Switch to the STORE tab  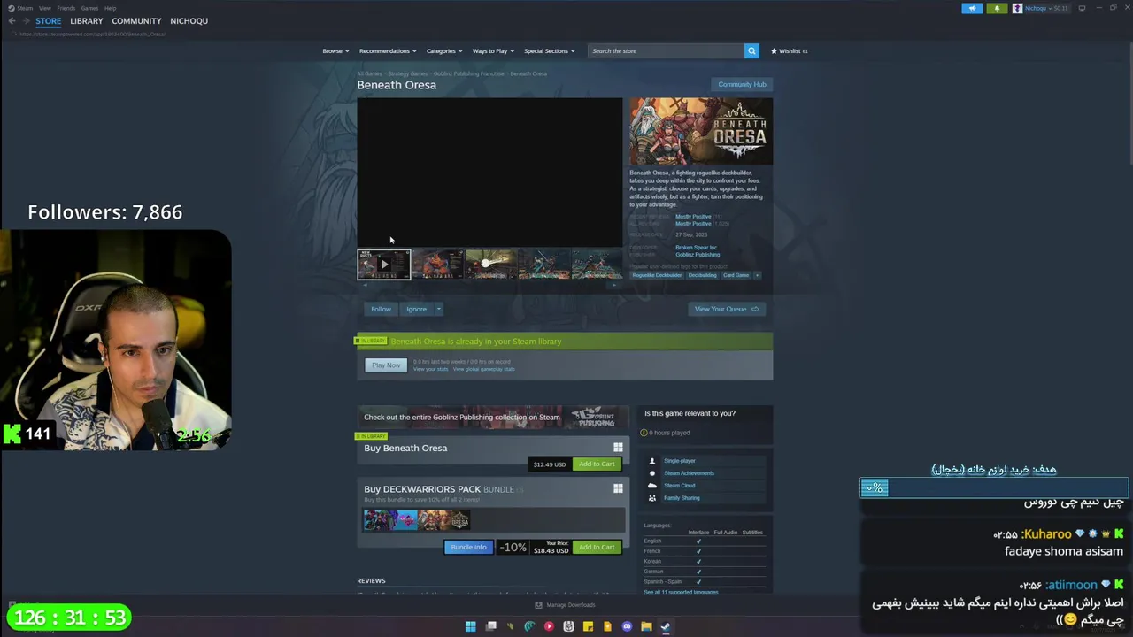click(x=49, y=20)
